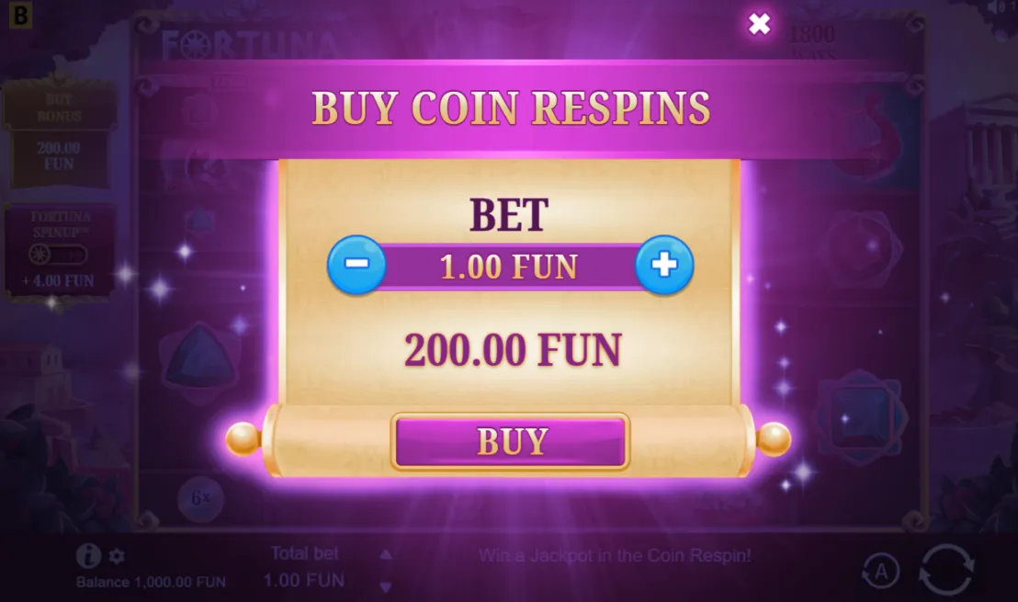Raise total bet with up arrow

[386, 554]
